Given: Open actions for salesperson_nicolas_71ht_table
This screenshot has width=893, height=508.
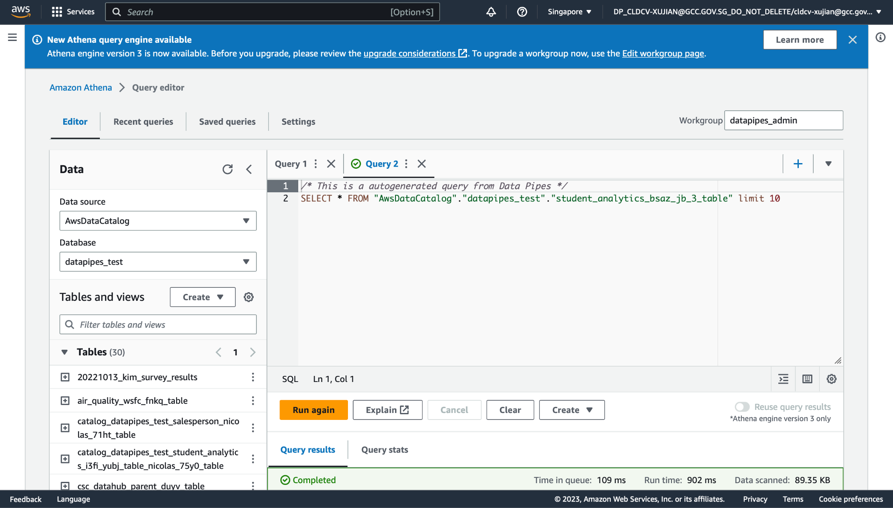Looking at the screenshot, I should coord(253,428).
